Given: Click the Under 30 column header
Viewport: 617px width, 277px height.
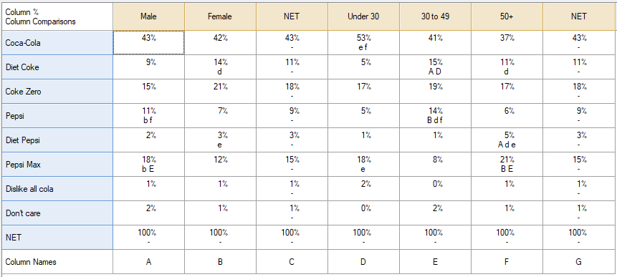Looking at the screenshot, I should [x=363, y=16].
